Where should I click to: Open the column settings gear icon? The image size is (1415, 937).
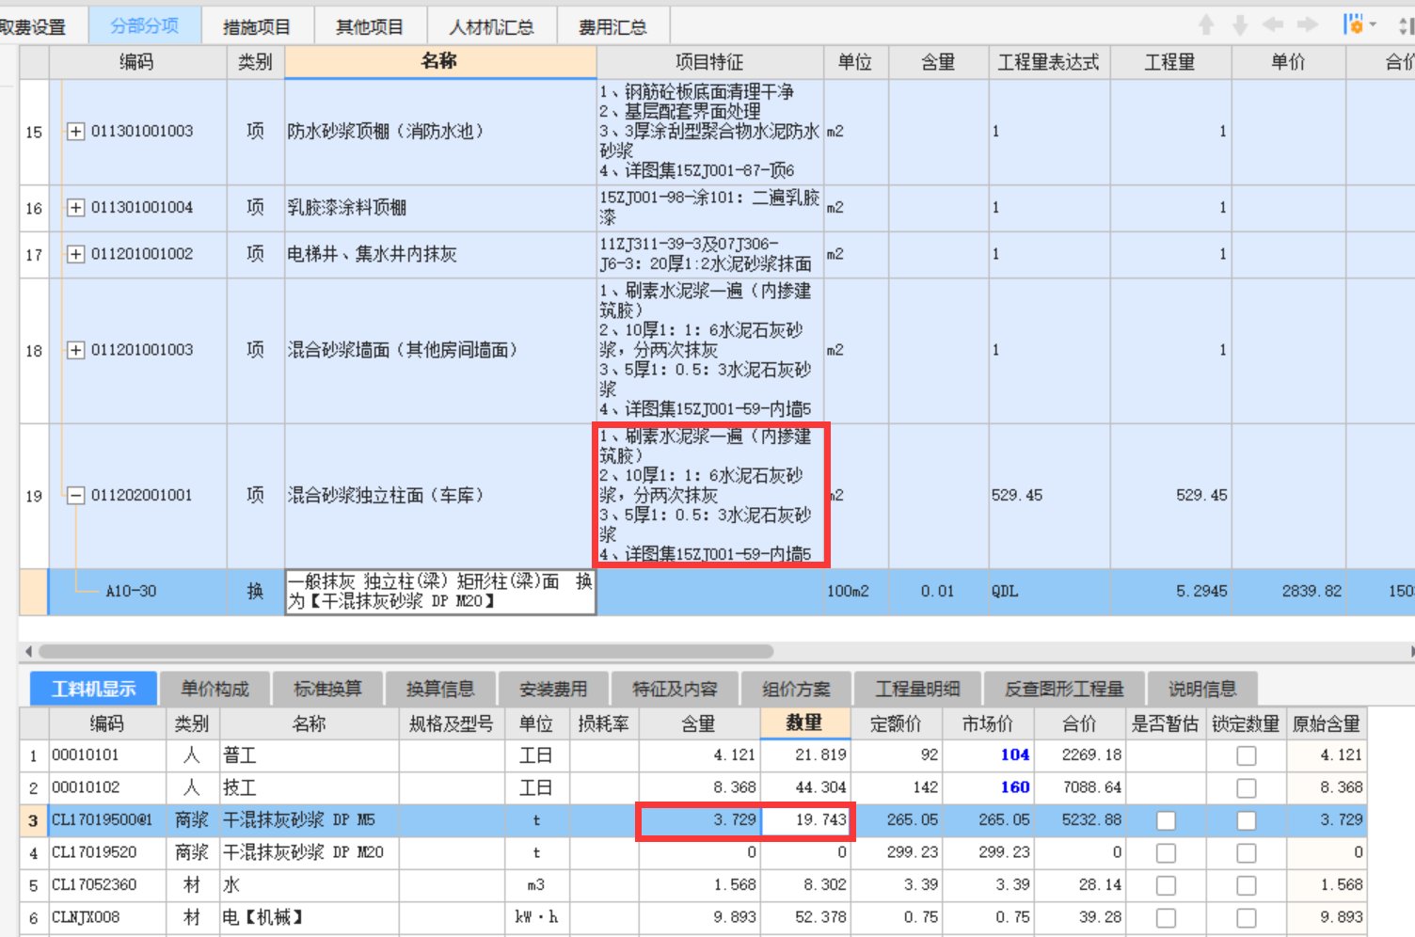(x=1354, y=24)
